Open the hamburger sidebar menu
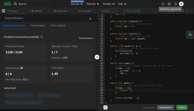This screenshot has height=111, width=194. pos(4,11)
